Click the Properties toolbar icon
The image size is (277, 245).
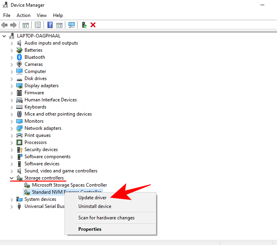(x=38, y=25)
